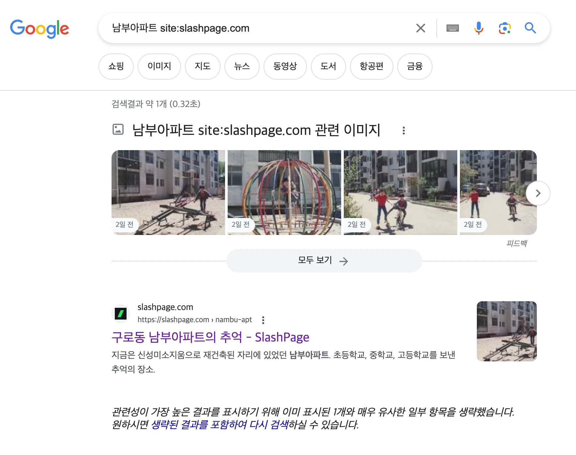
Task: Open the 뉴스 filter tab
Action: point(242,67)
